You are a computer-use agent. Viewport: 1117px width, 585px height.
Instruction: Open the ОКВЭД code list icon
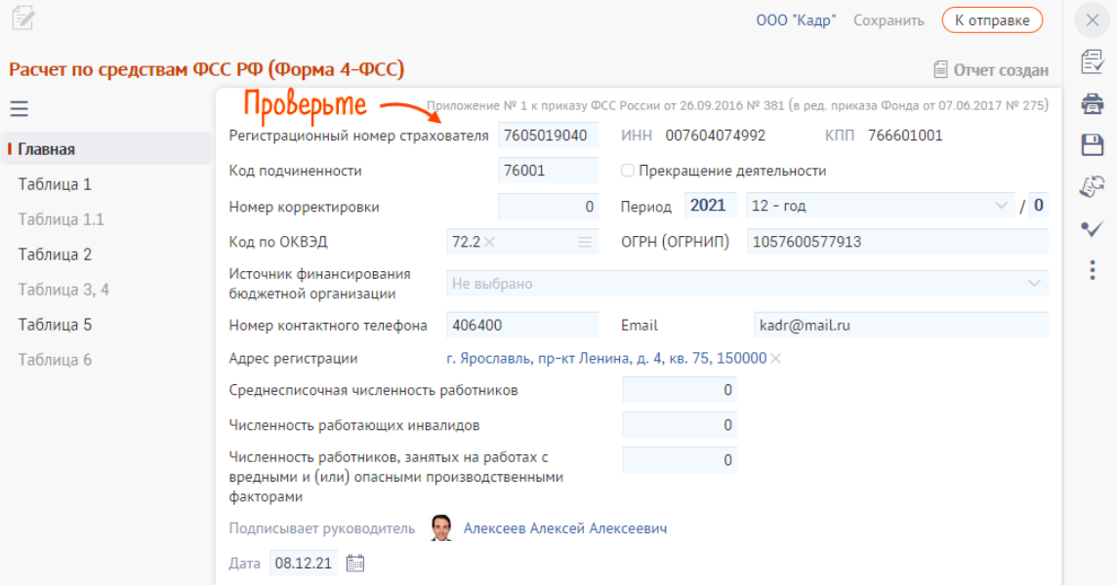585,242
